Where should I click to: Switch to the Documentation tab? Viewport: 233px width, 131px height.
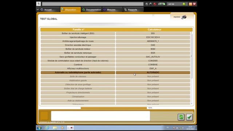[x=91, y=10]
